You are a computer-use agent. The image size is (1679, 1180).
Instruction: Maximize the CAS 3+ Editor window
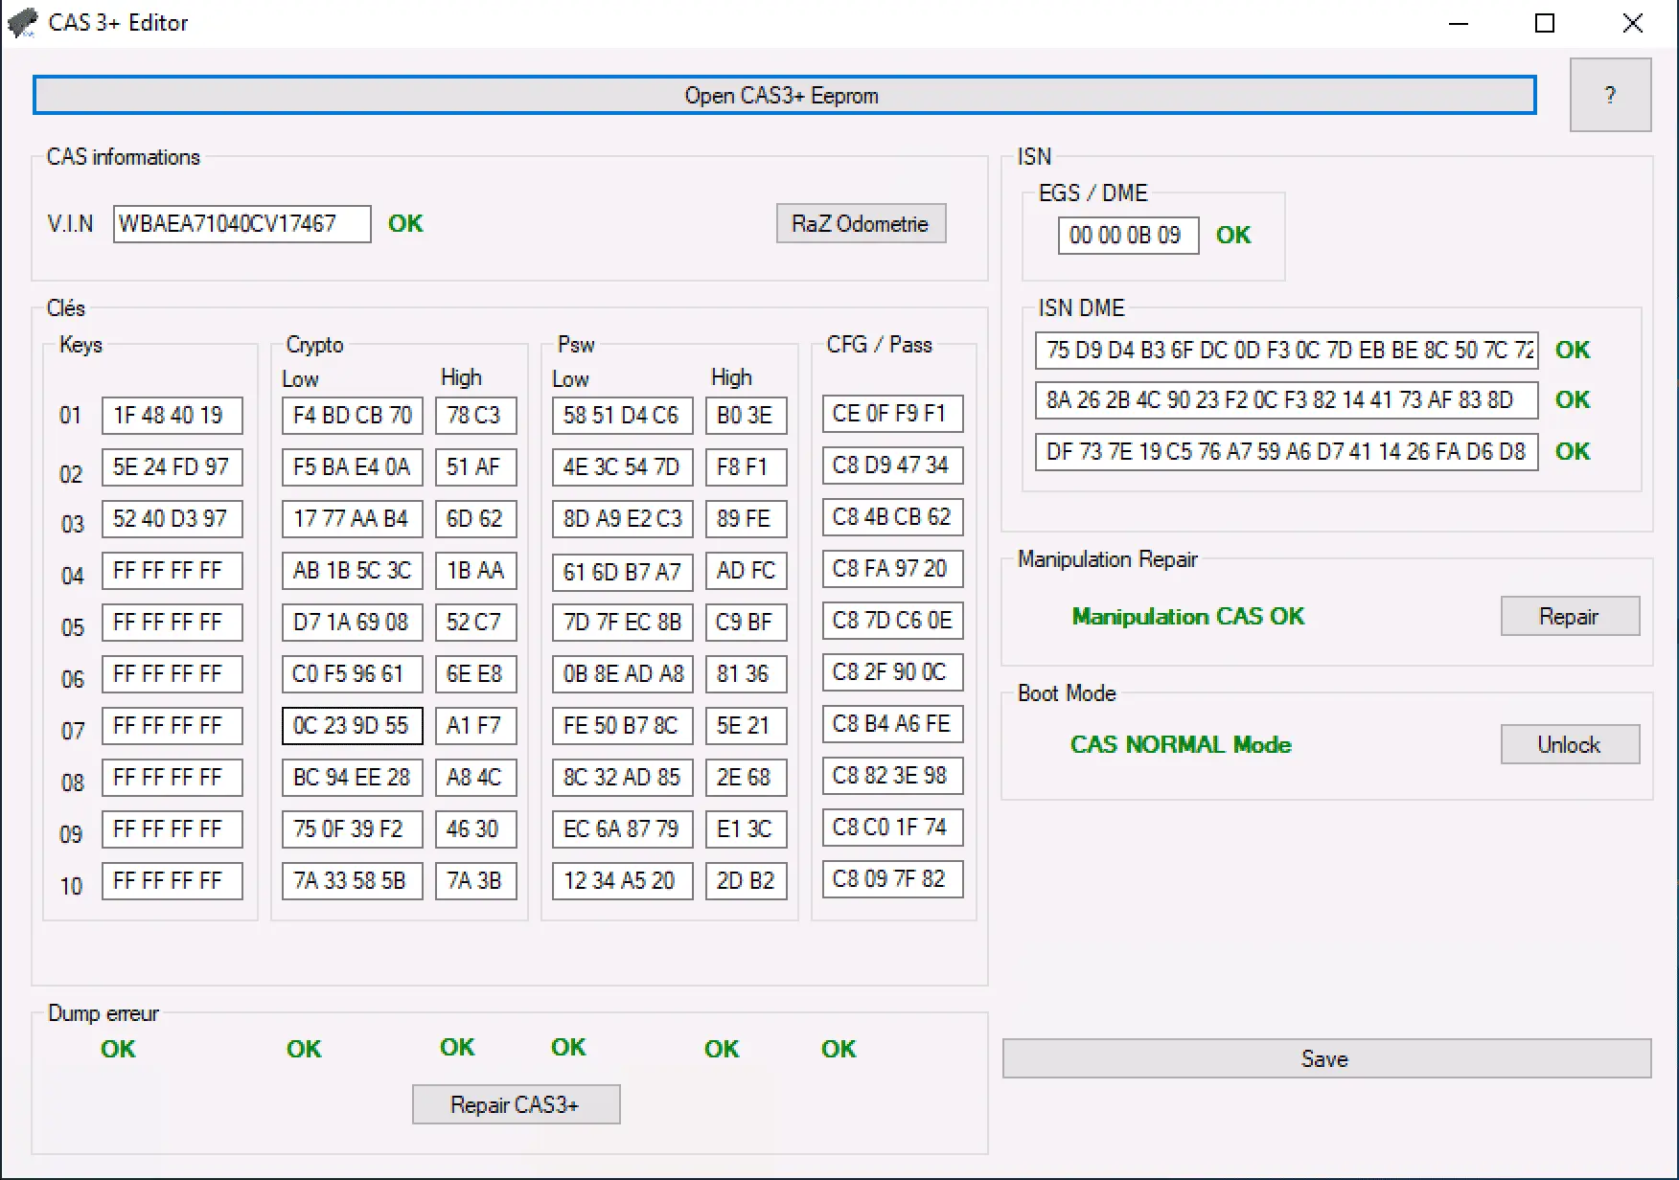click(x=1544, y=23)
